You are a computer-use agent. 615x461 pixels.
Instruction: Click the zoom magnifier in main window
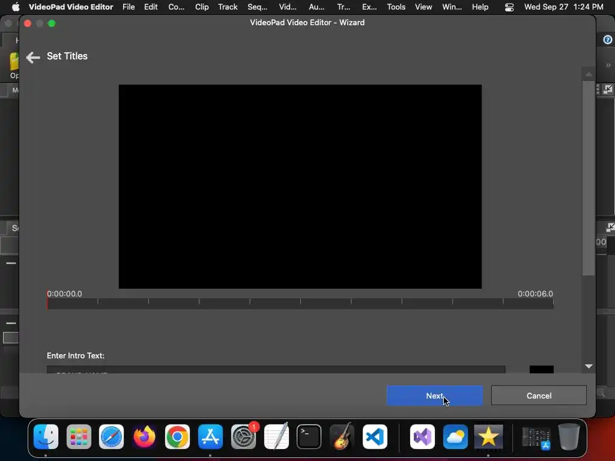coord(601,393)
